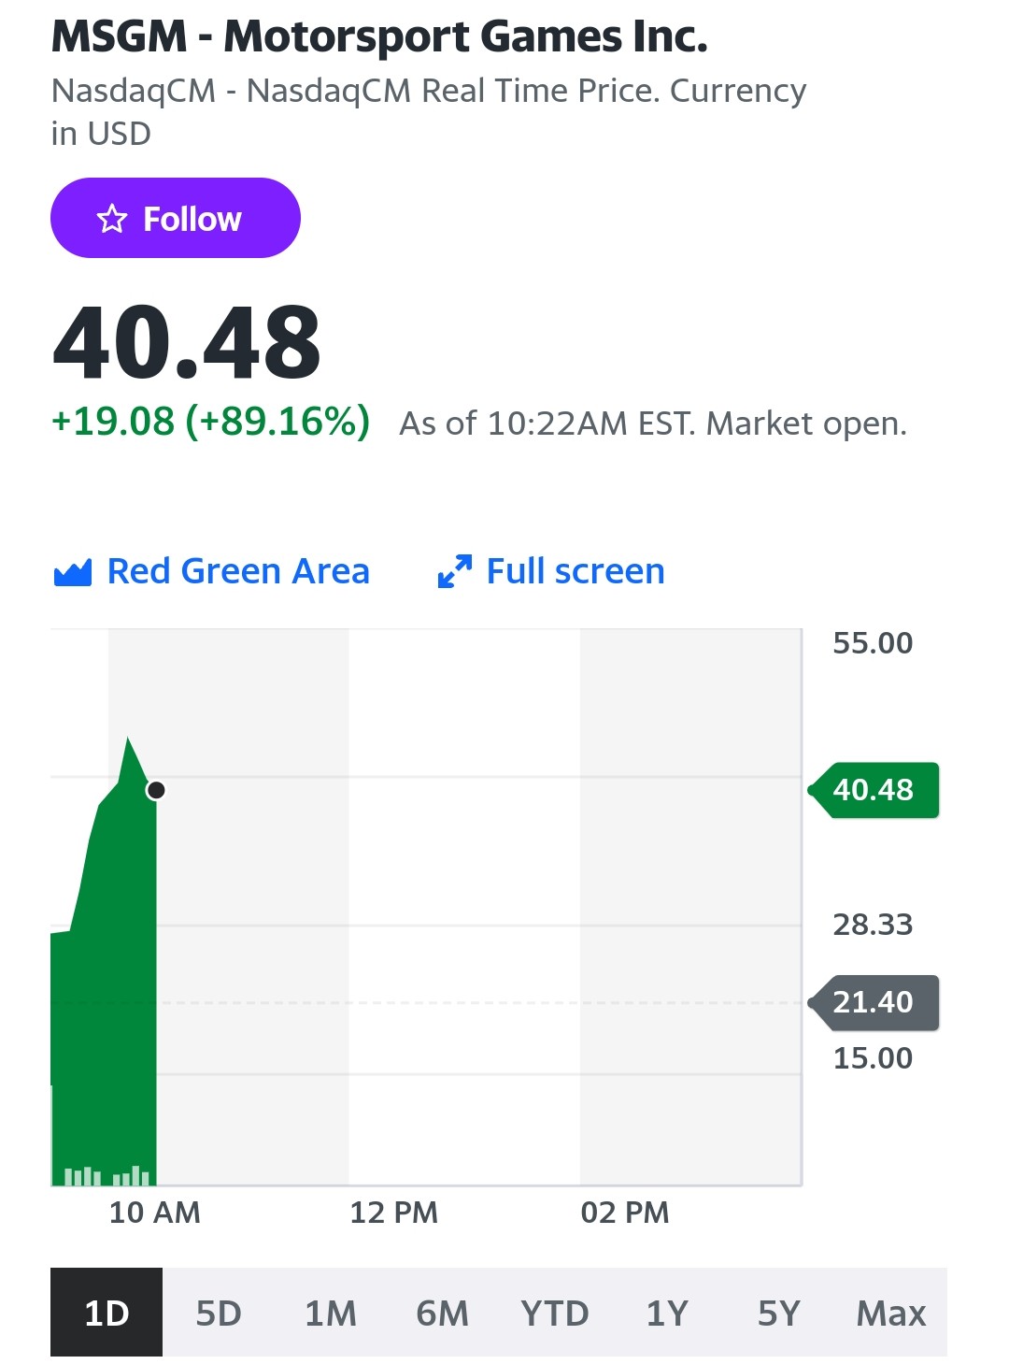Show the 1Y time range
Image resolution: width=1009 pixels, height=1364 pixels.
point(667,1312)
